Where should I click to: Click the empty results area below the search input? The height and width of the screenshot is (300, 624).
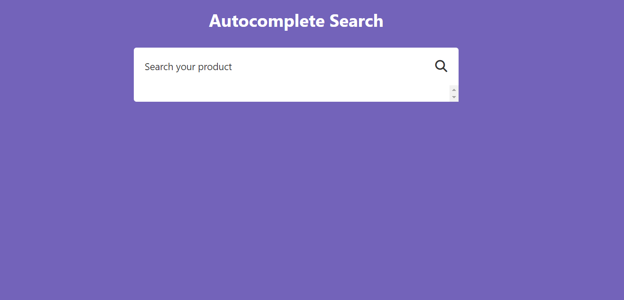pos(291,94)
